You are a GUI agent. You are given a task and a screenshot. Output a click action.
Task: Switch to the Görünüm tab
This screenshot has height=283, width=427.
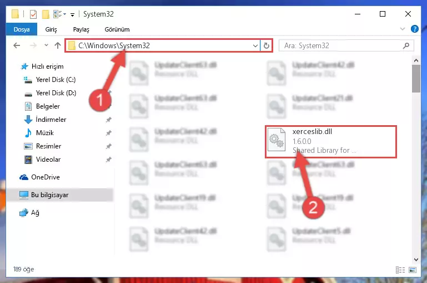click(x=117, y=29)
